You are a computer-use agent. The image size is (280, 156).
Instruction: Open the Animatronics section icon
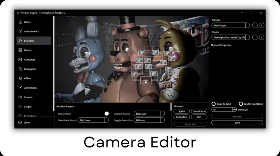[20, 31]
